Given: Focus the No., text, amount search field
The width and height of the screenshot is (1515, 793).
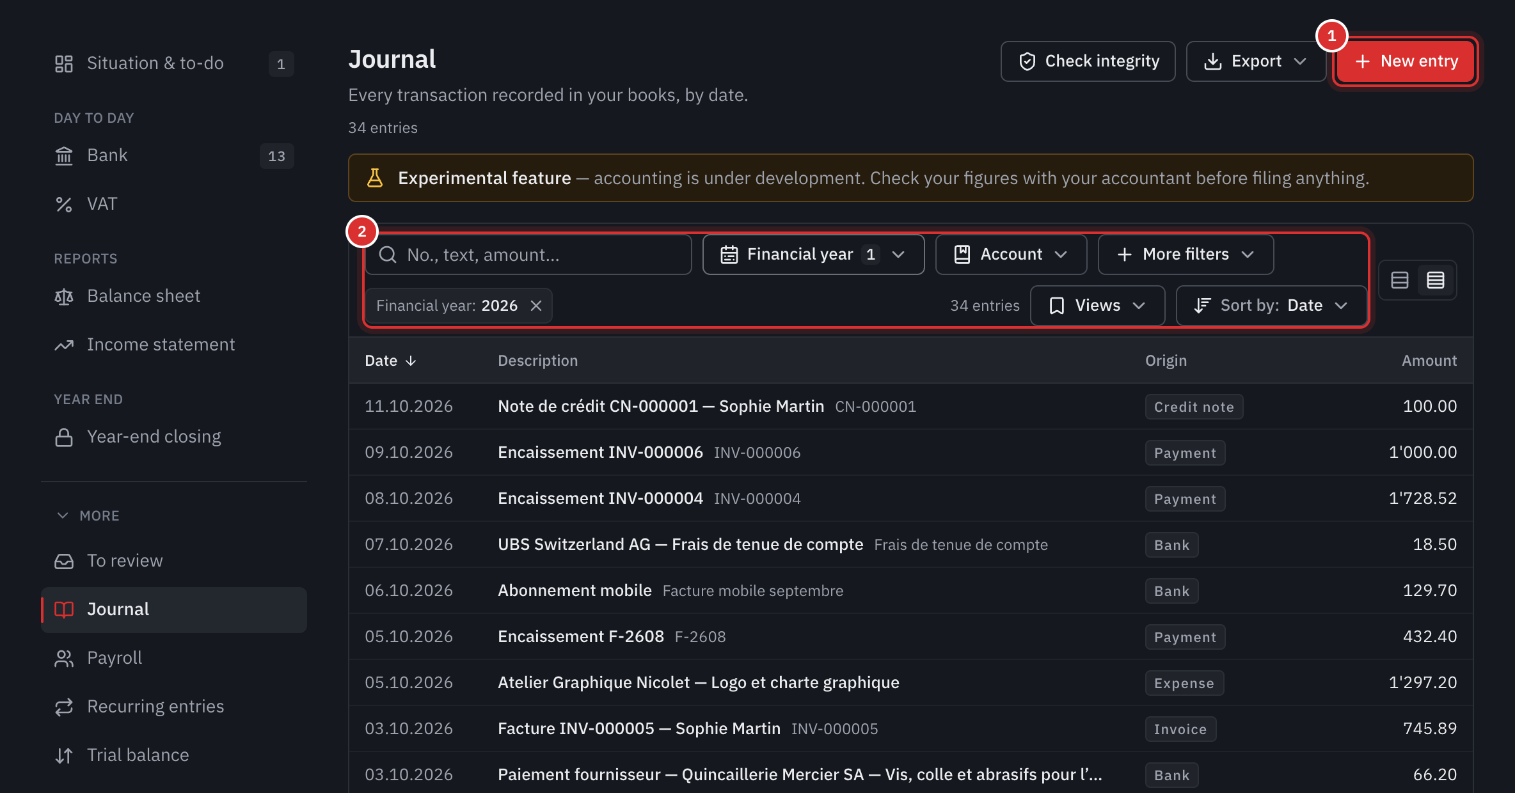Looking at the screenshot, I should 528,255.
